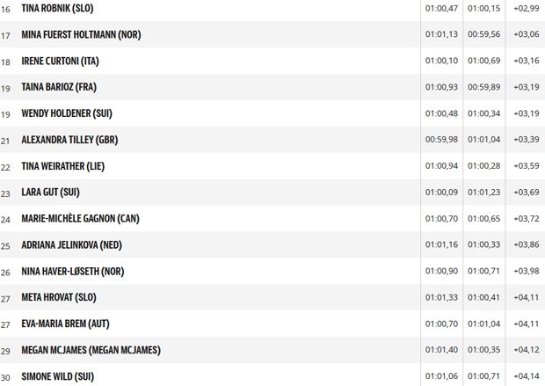Click rank number 30 in the table

coord(6,377)
